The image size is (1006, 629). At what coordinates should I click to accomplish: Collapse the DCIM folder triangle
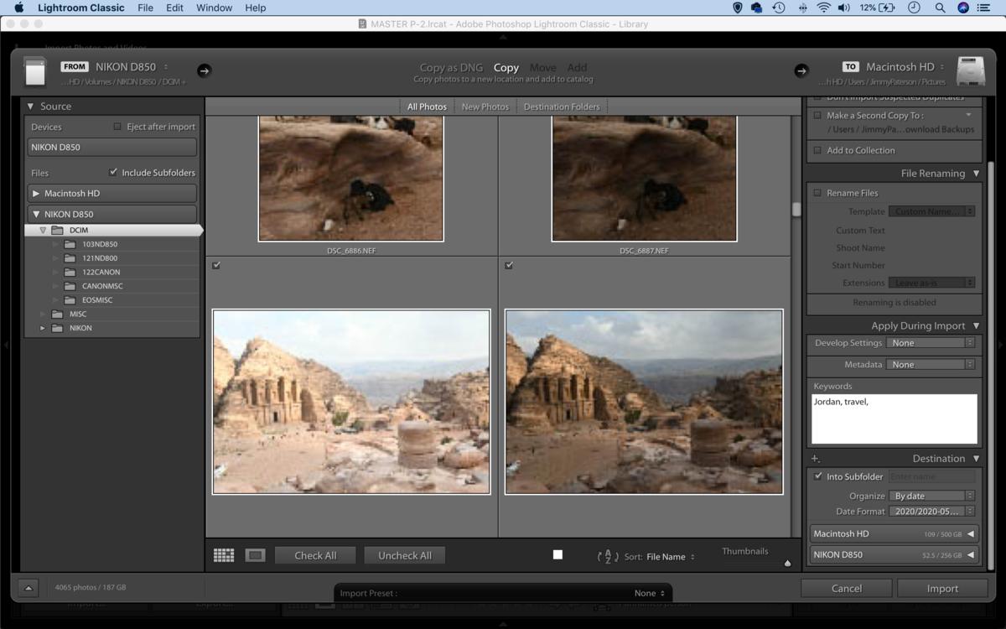[43, 230]
